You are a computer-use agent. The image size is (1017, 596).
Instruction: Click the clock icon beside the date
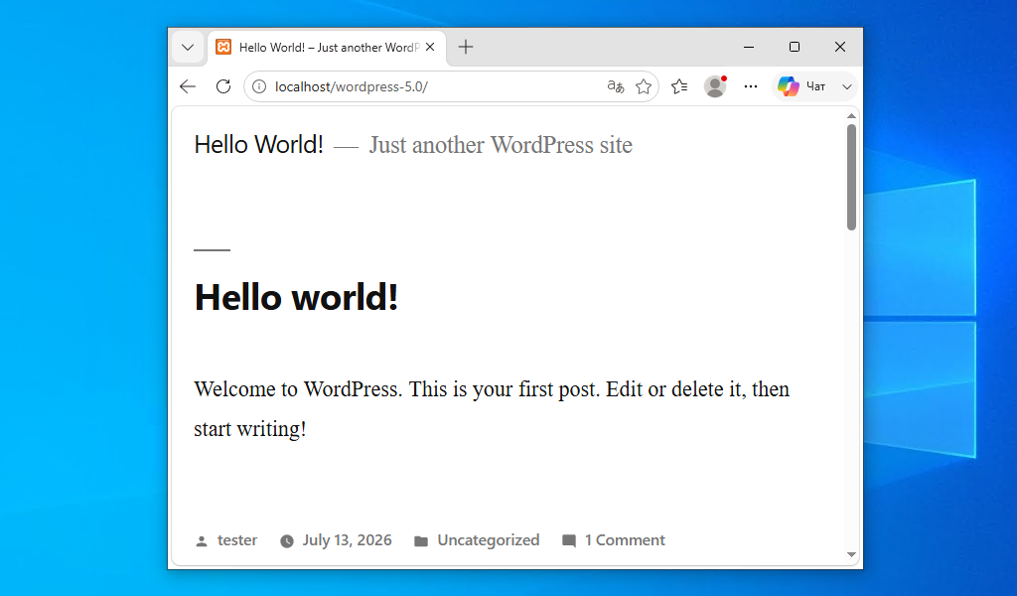[287, 541]
